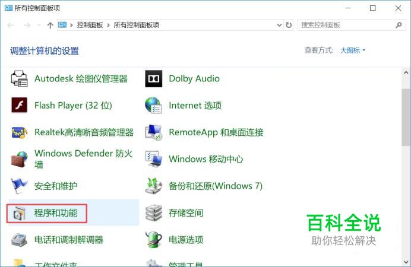Open 电源选项 link
The width and height of the screenshot is (411, 267).
186,240
